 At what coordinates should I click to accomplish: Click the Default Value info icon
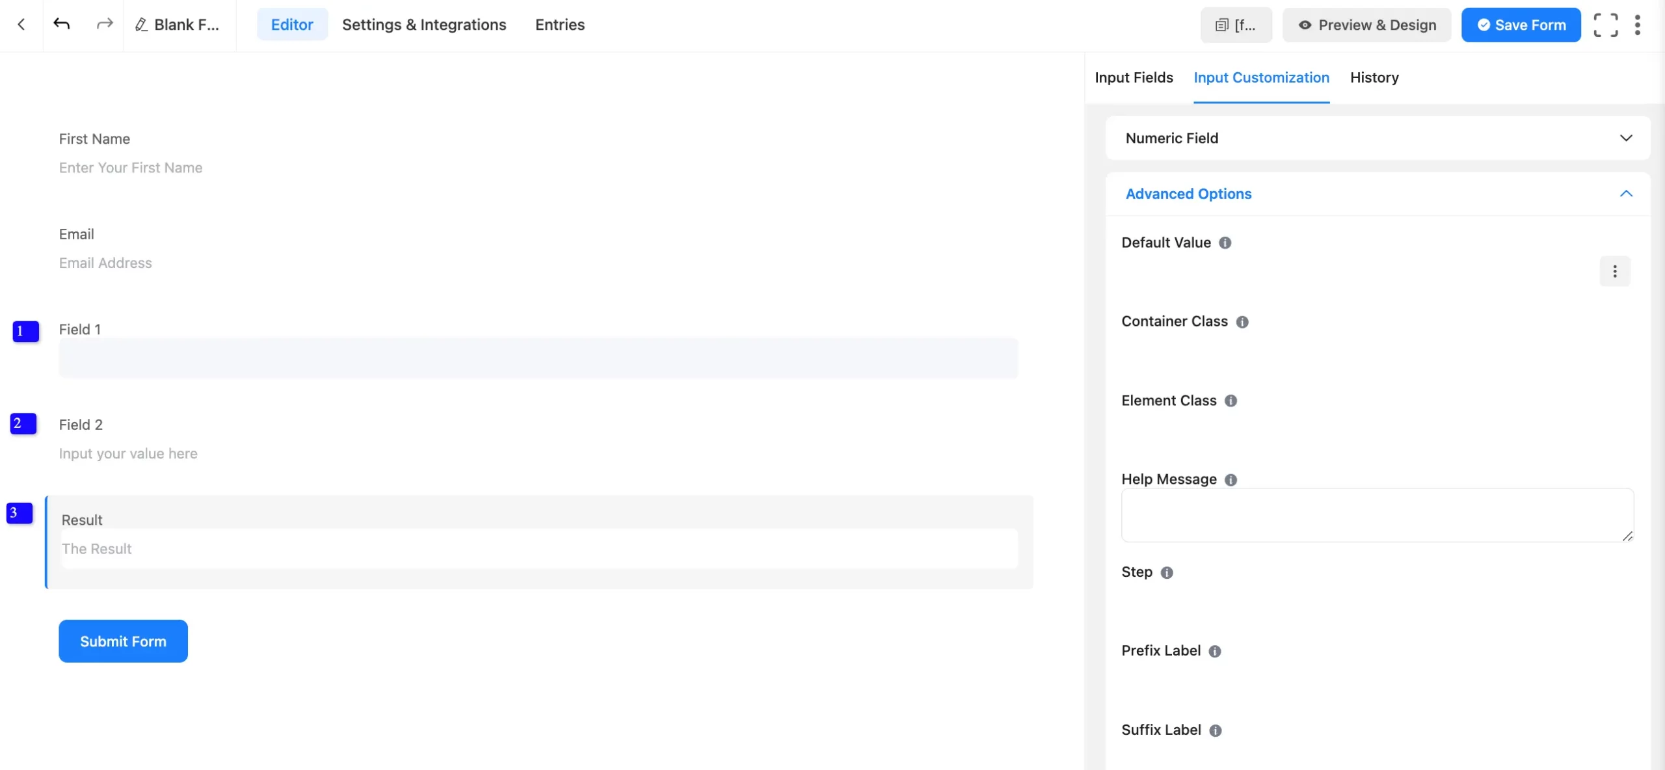[x=1225, y=243]
